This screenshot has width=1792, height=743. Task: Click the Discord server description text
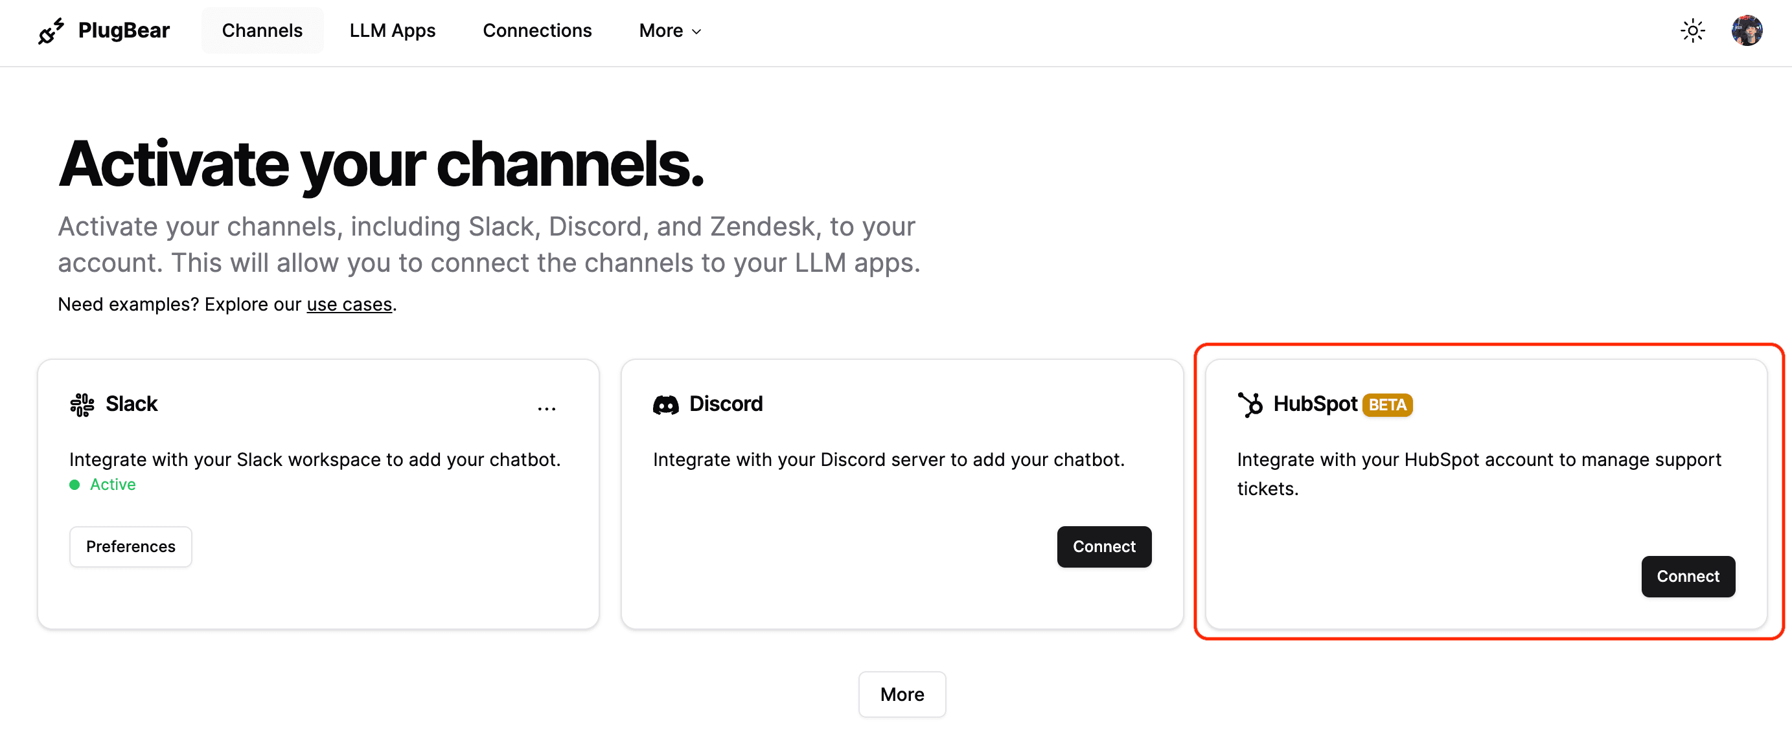pyautogui.click(x=888, y=460)
